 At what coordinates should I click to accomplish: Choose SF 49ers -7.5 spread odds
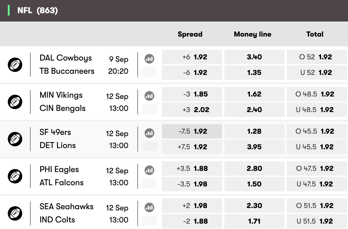click(x=192, y=131)
